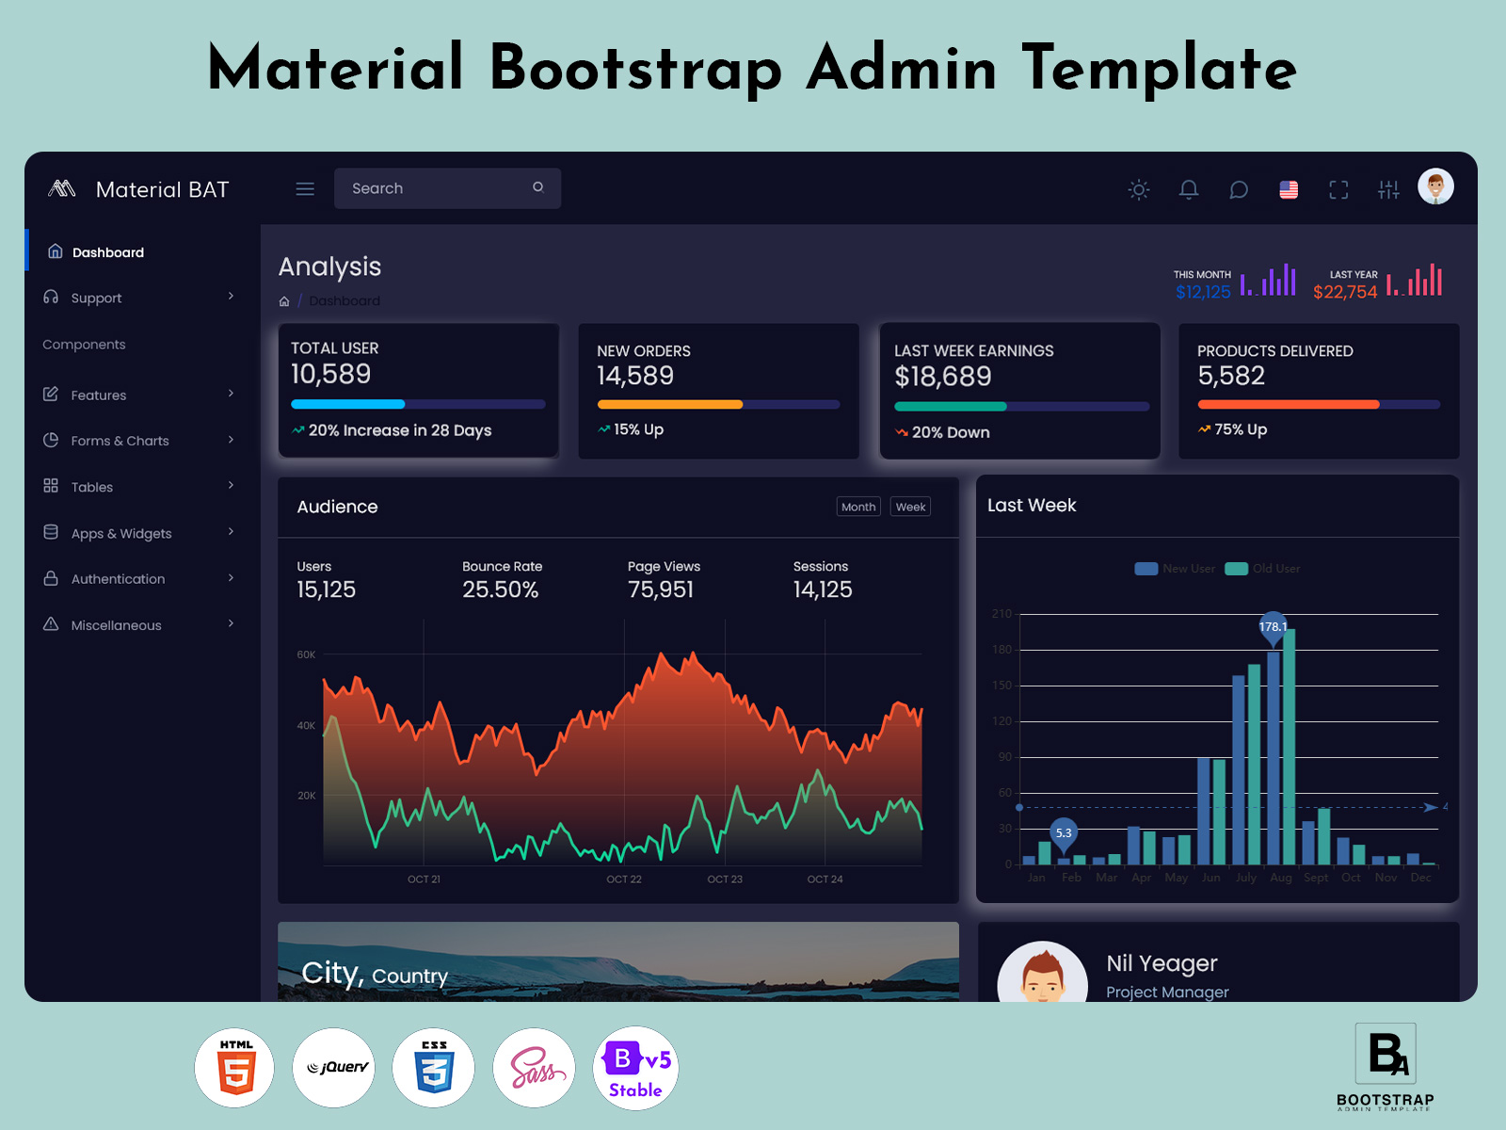Click the "20% Down" earnings text
This screenshot has width=1506, height=1130.
[951, 432]
